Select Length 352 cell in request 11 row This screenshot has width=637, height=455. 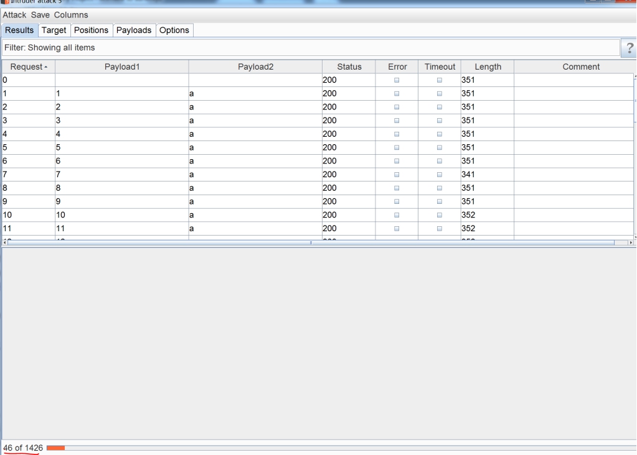[x=488, y=228]
